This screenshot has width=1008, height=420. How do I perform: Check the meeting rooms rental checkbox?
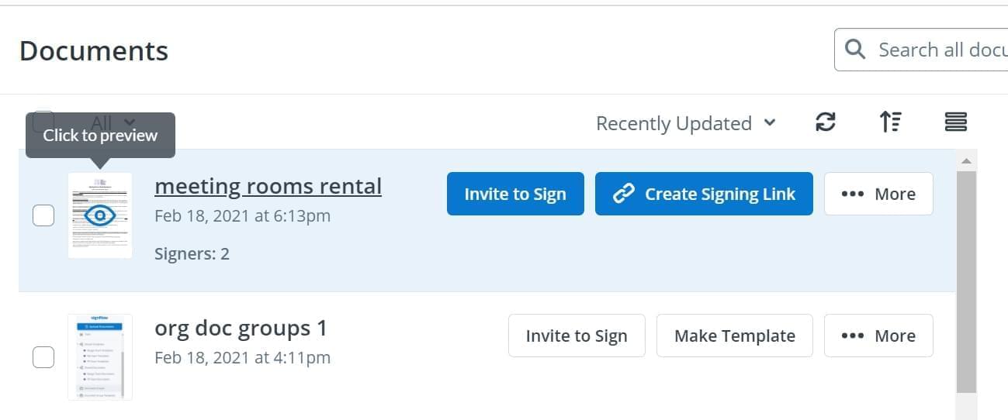pos(43,215)
